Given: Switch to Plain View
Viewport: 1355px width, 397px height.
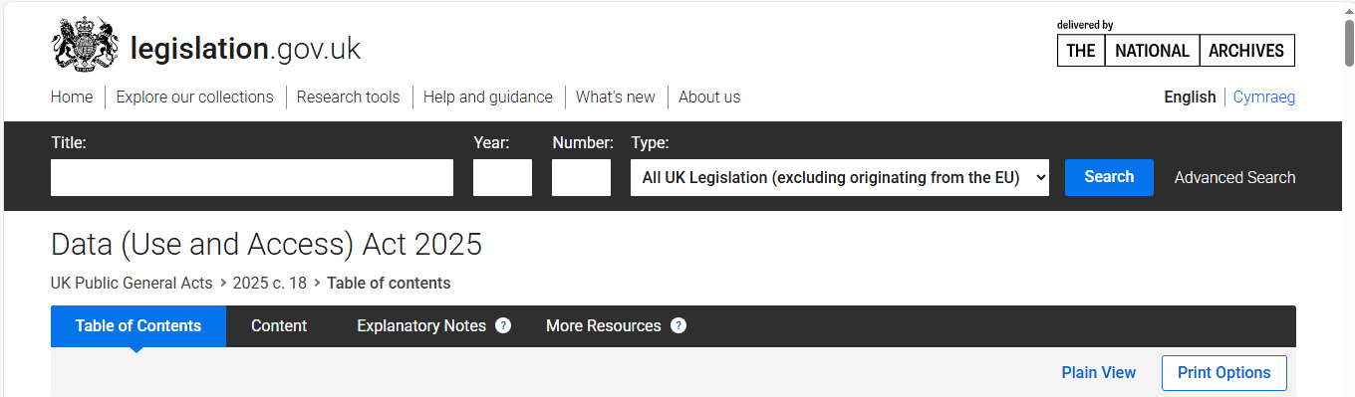Looking at the screenshot, I should (x=1099, y=373).
